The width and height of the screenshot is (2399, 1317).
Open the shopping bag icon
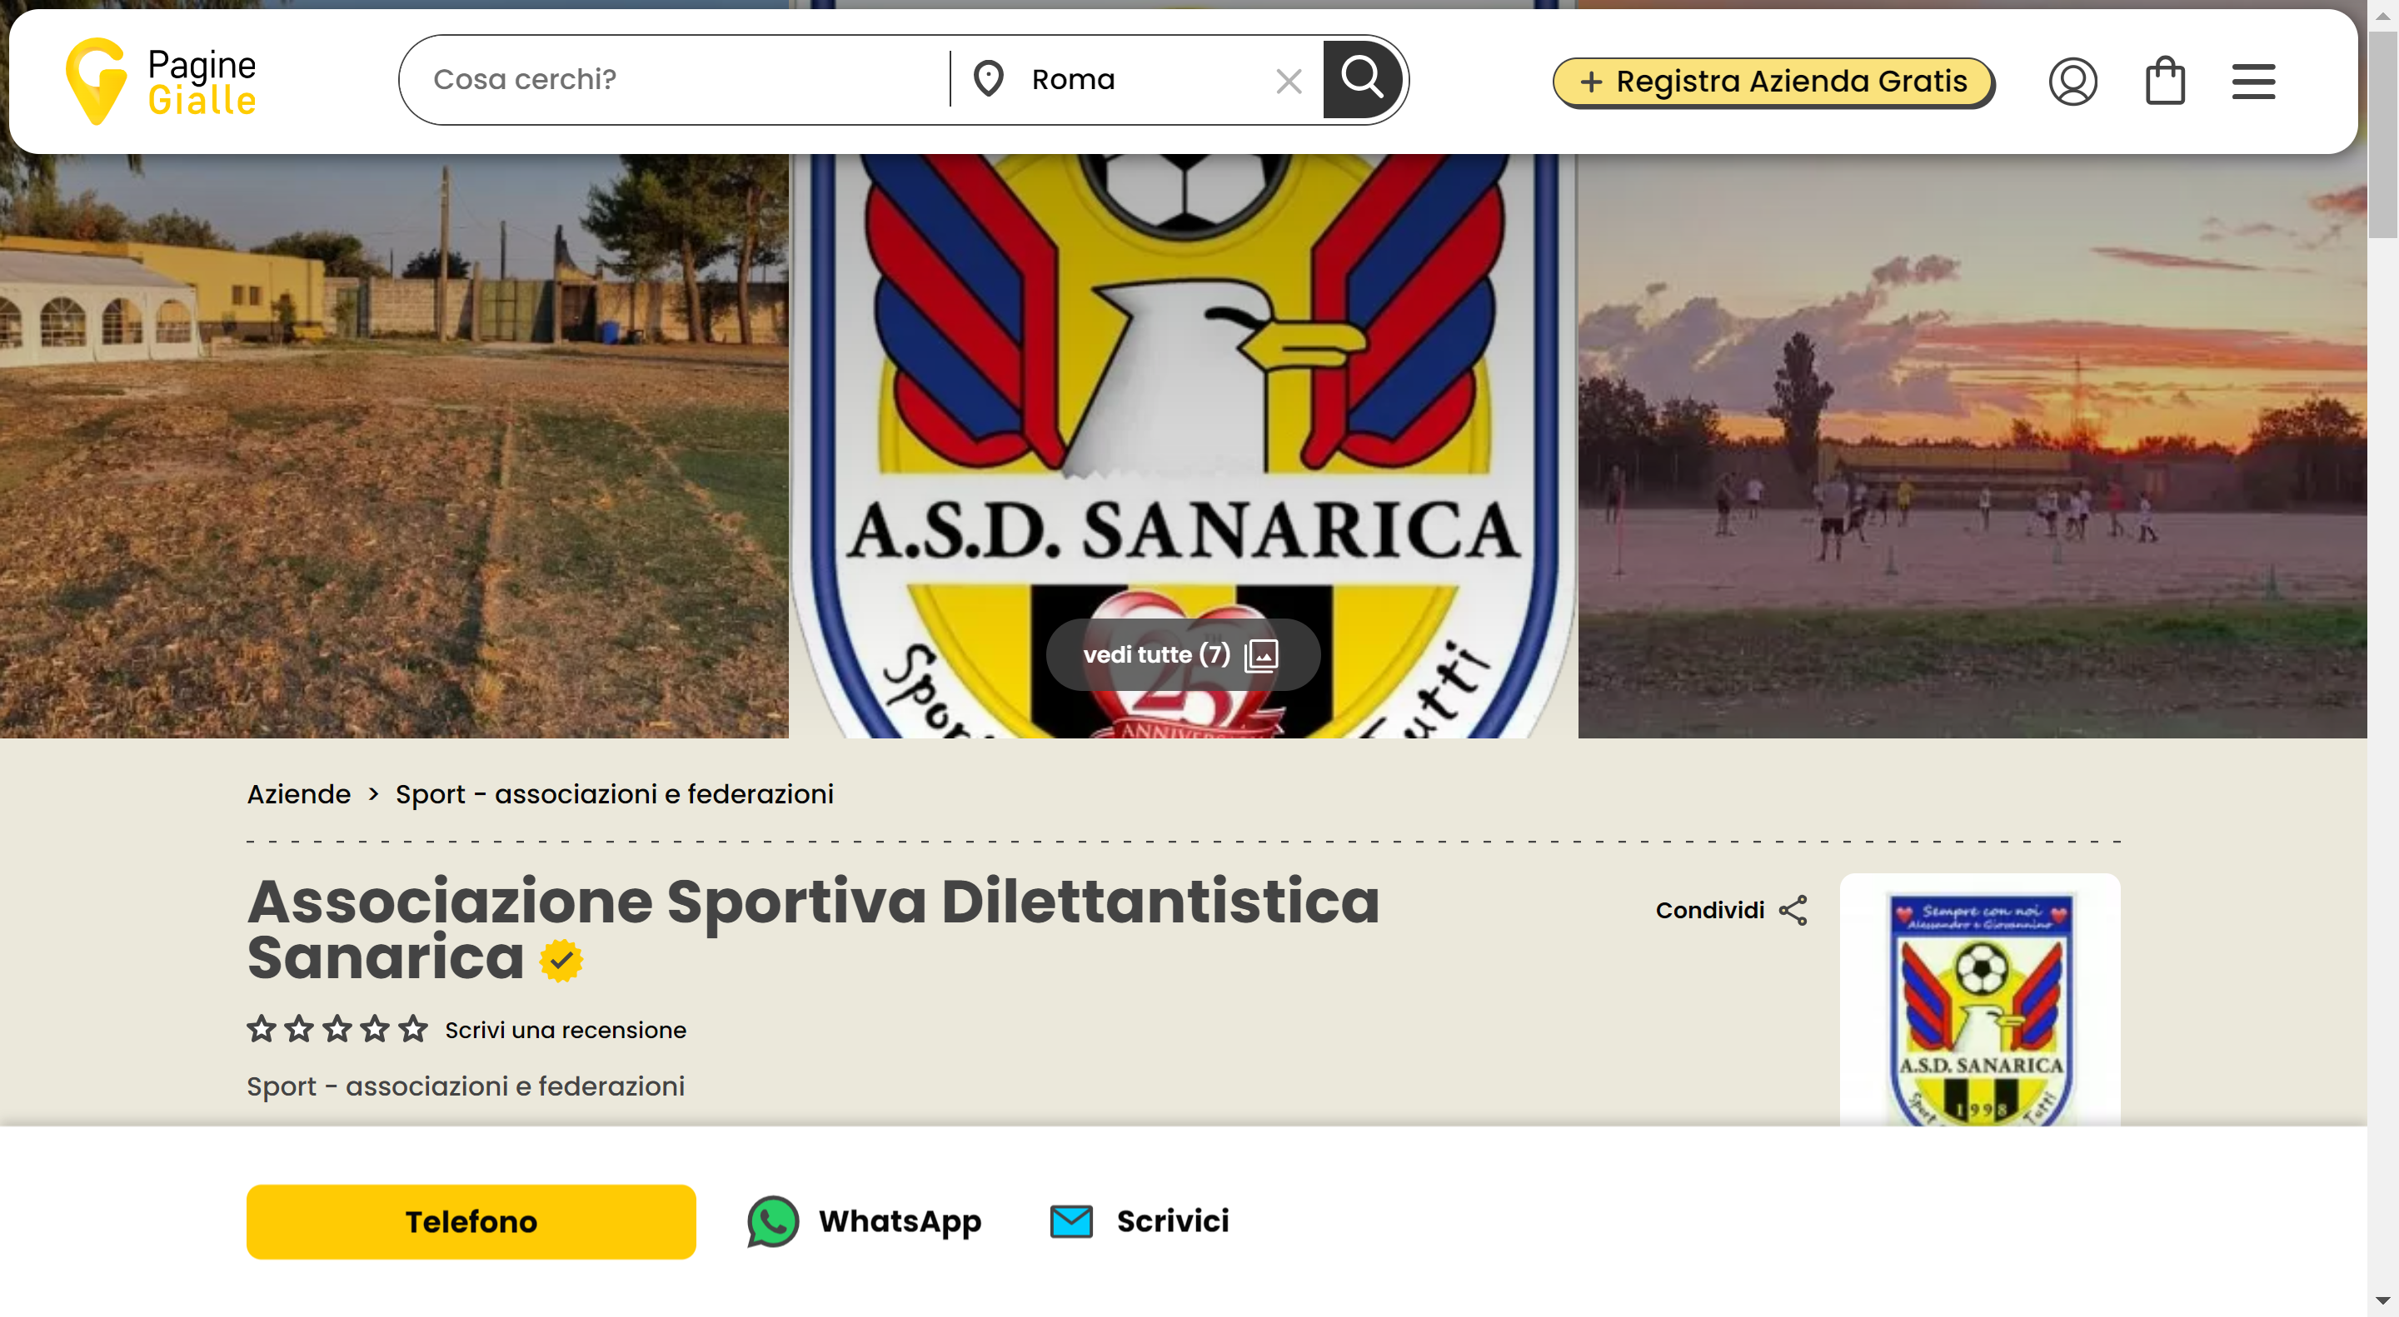[2164, 81]
